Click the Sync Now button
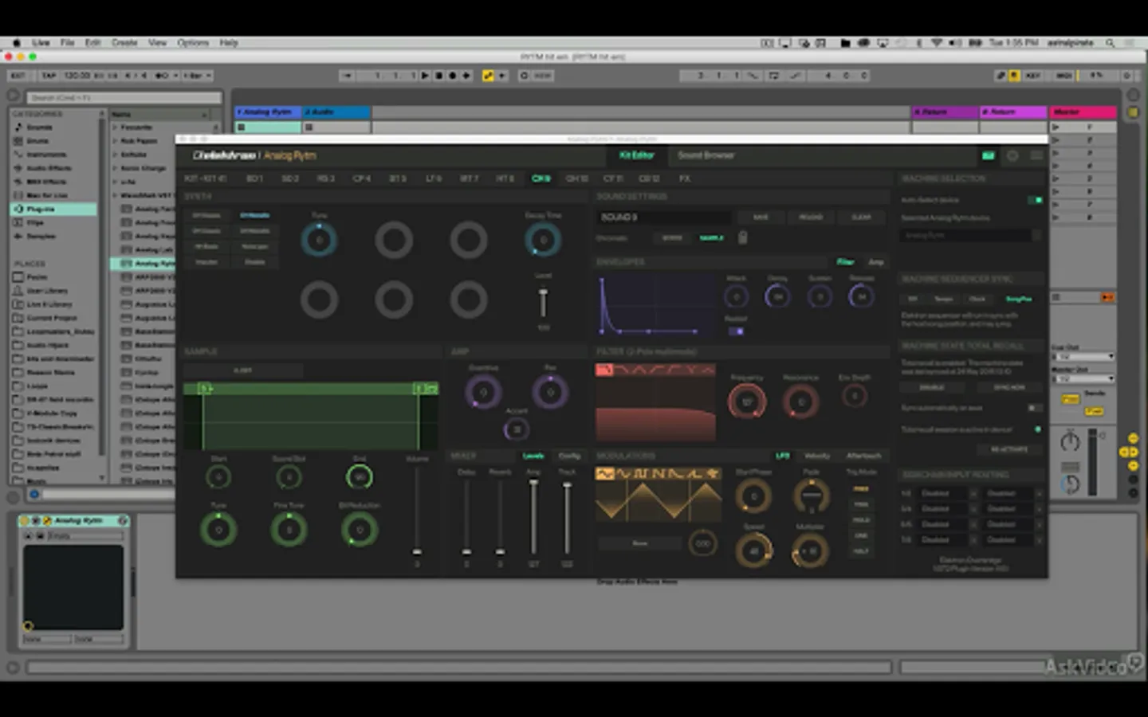The height and width of the screenshot is (717, 1148). coord(1009,388)
